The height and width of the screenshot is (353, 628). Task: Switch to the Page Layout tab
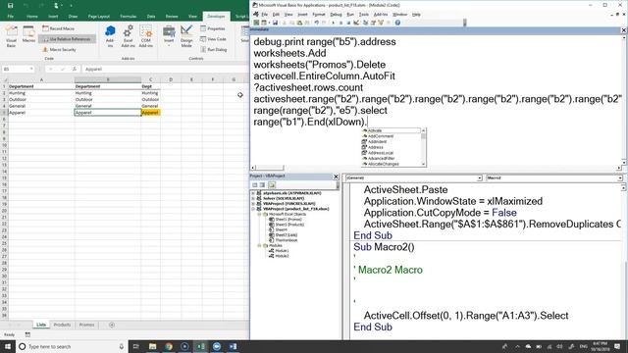[99, 17]
